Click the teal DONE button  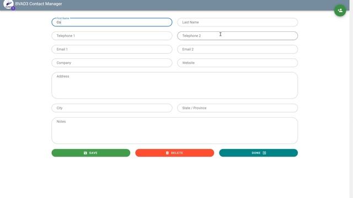pos(259,153)
